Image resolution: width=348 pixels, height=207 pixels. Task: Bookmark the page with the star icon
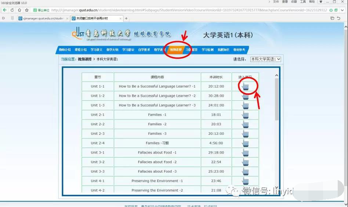(x=27, y=10)
